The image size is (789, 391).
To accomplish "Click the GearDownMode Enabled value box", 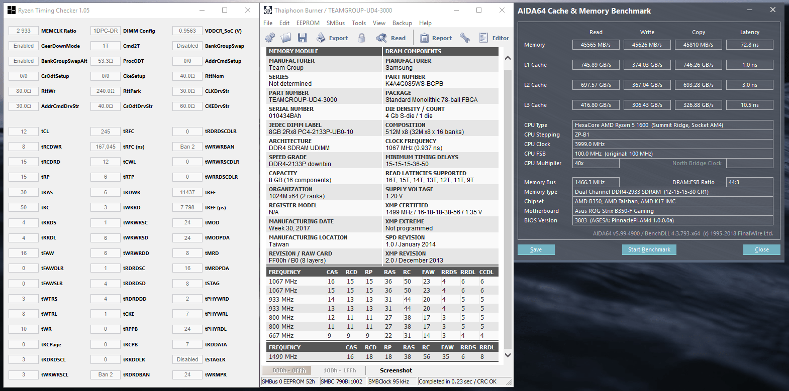I will click(x=24, y=46).
